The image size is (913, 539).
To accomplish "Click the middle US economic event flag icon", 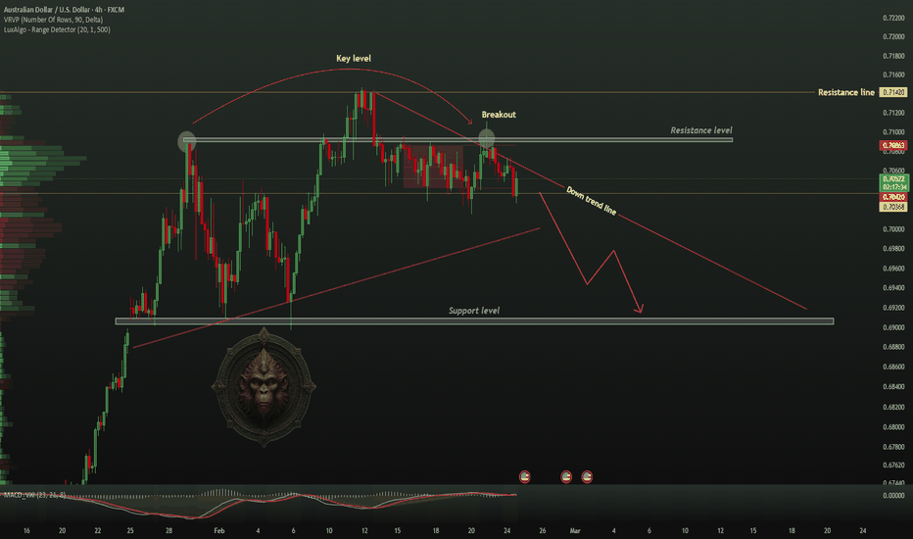I will 566,477.
